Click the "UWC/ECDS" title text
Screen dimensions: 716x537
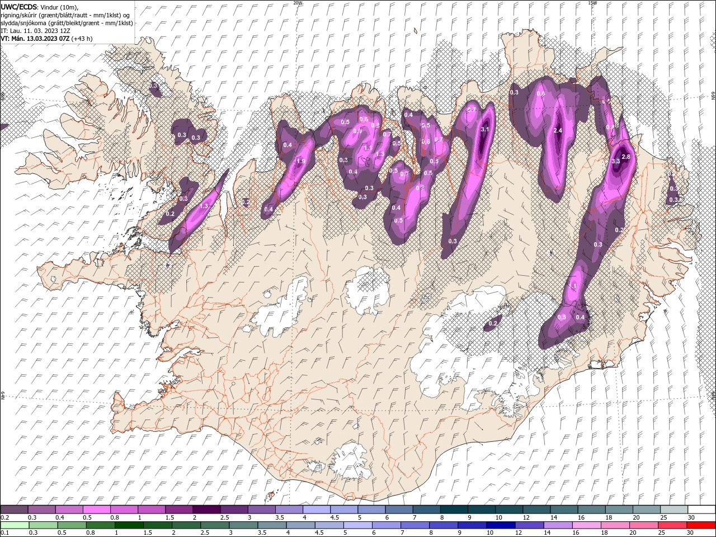[x=19, y=7]
